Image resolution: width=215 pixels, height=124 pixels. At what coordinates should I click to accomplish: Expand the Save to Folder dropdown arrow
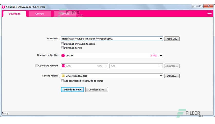click(x=161, y=76)
